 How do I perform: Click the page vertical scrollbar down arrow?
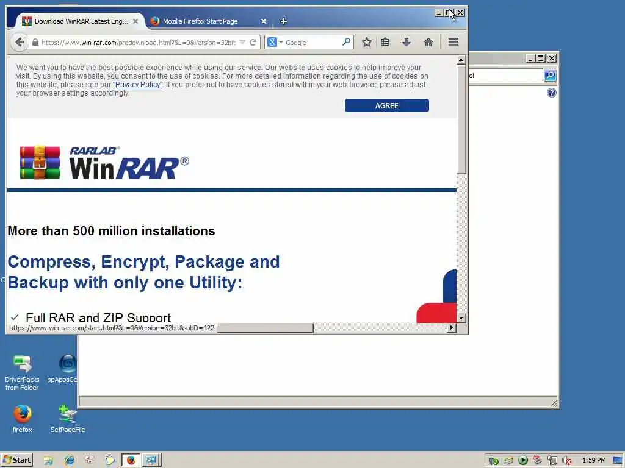(461, 318)
